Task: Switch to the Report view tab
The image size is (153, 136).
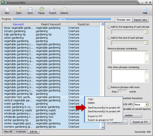Action: coord(140,20)
